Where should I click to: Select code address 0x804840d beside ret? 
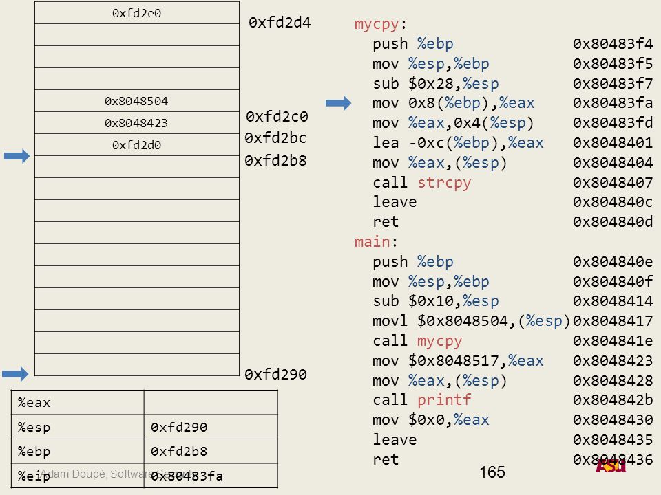point(613,222)
